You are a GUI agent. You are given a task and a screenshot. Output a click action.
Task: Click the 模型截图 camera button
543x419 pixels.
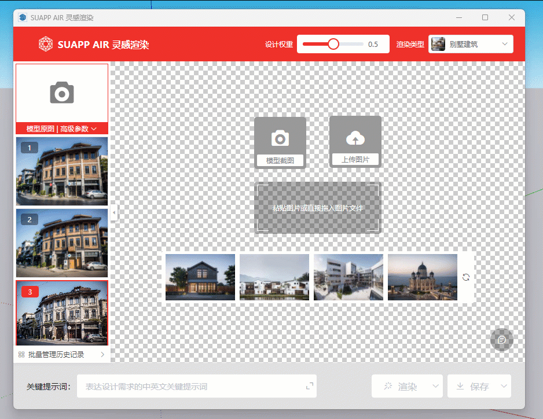pyautogui.click(x=280, y=142)
